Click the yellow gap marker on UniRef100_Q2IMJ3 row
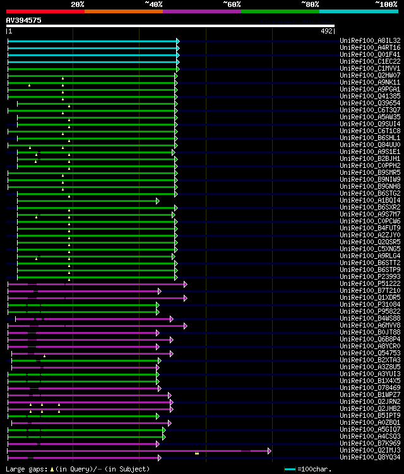 [197, 453]
